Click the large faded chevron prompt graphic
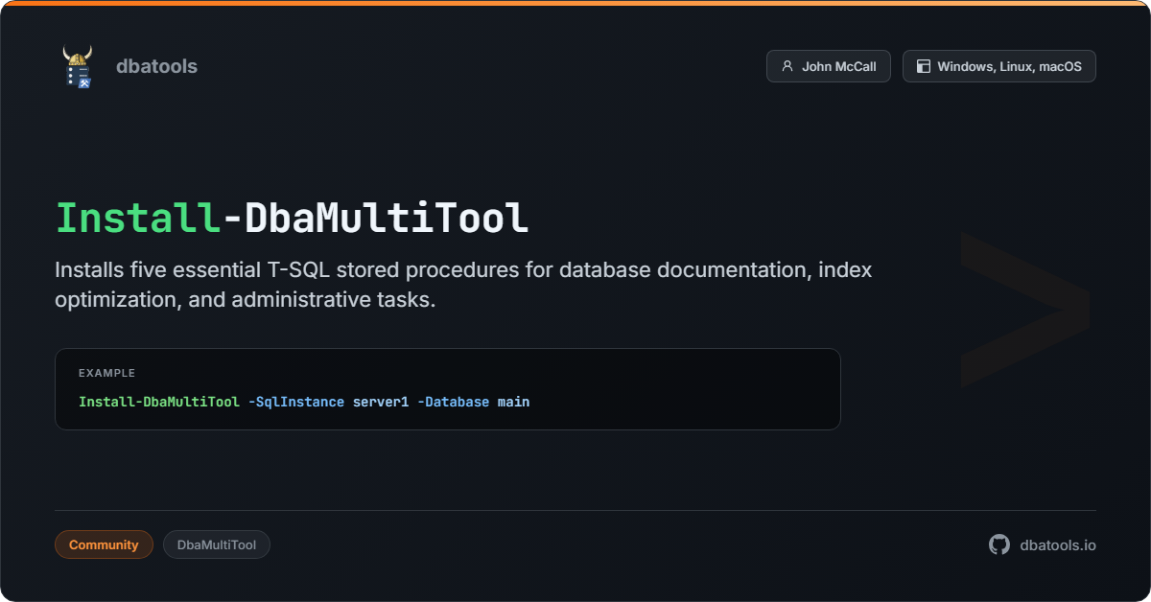Image resolution: width=1151 pixels, height=602 pixels. 1024,309
